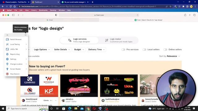198x111 pixels.
Task: Open the Sort by Relevance dropdown
Action: pos(170,56)
